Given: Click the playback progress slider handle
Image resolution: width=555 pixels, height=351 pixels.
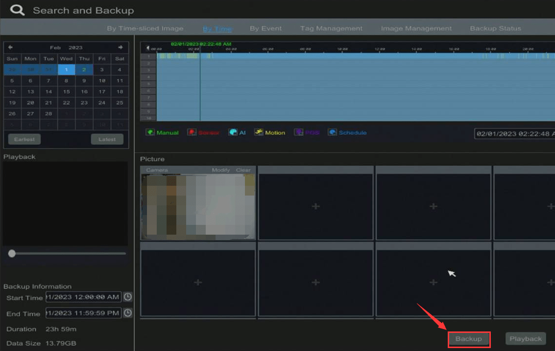Looking at the screenshot, I should pos(12,253).
